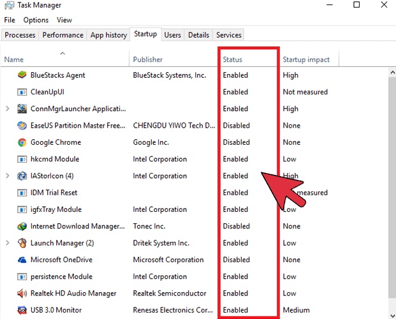Click the igfxTray Module icon
The height and width of the screenshot is (319, 396).
pyautogui.click(x=22, y=209)
